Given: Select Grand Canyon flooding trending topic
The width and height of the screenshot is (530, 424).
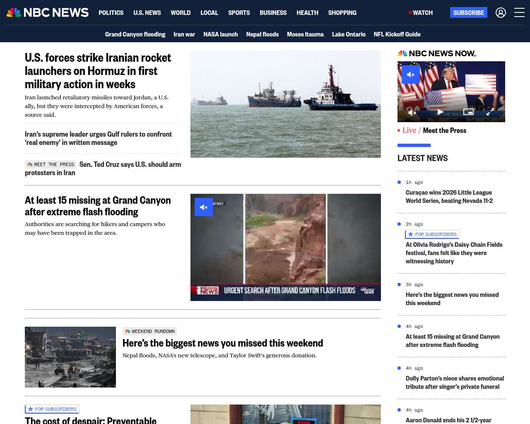Looking at the screenshot, I should click(135, 34).
